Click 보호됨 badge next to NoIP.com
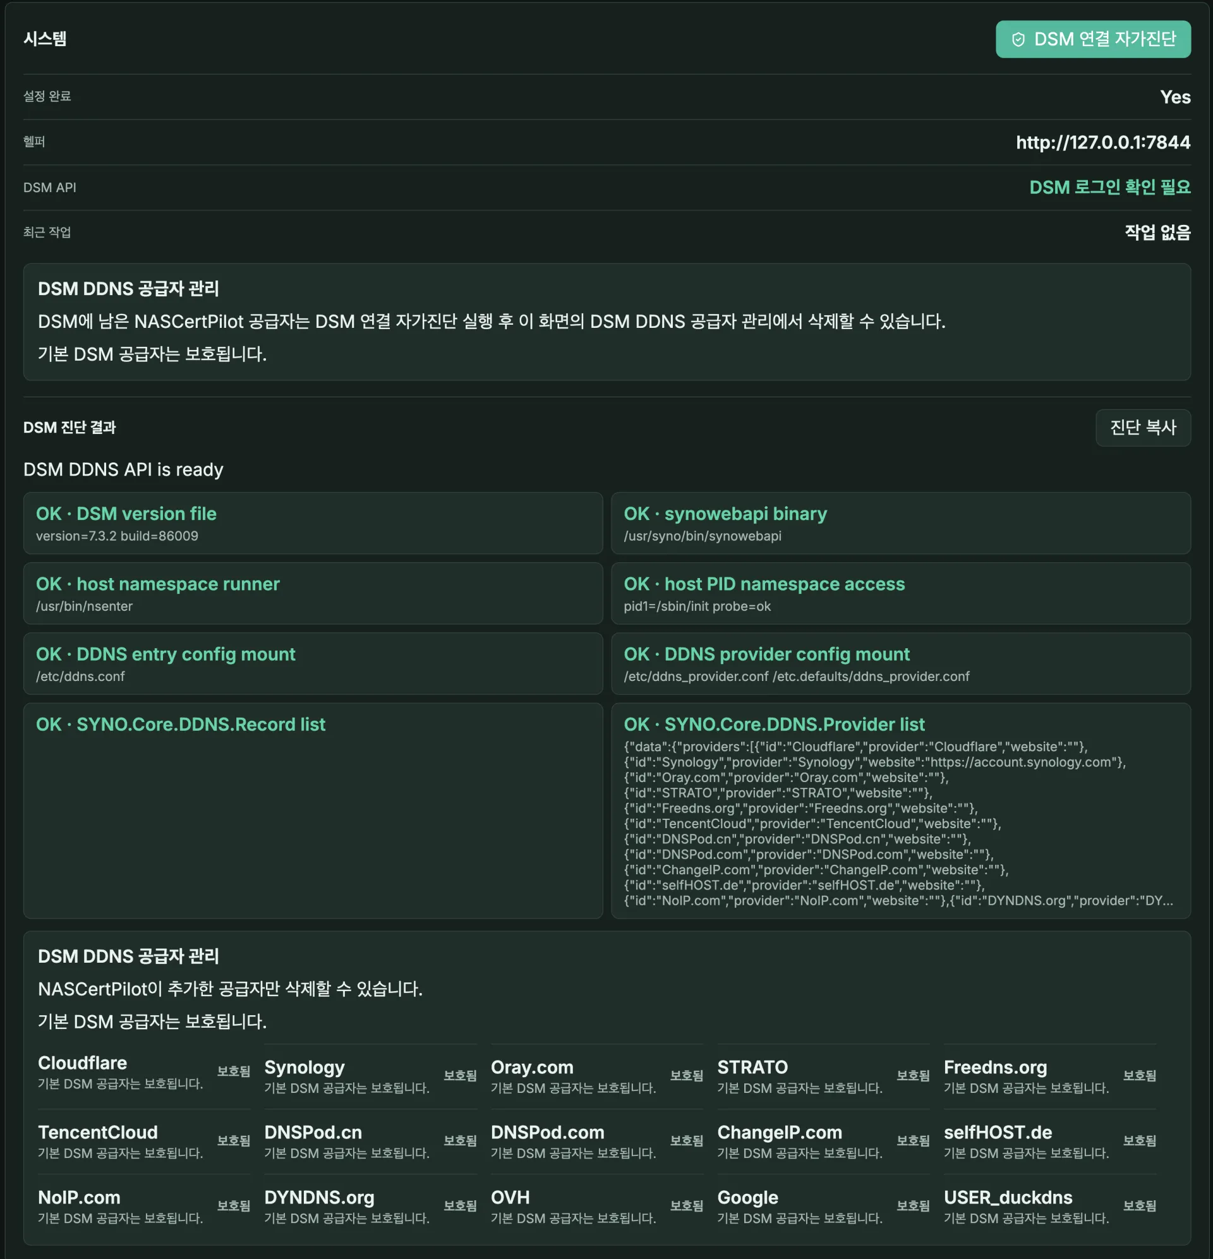Image resolution: width=1213 pixels, height=1259 pixels. click(234, 1207)
